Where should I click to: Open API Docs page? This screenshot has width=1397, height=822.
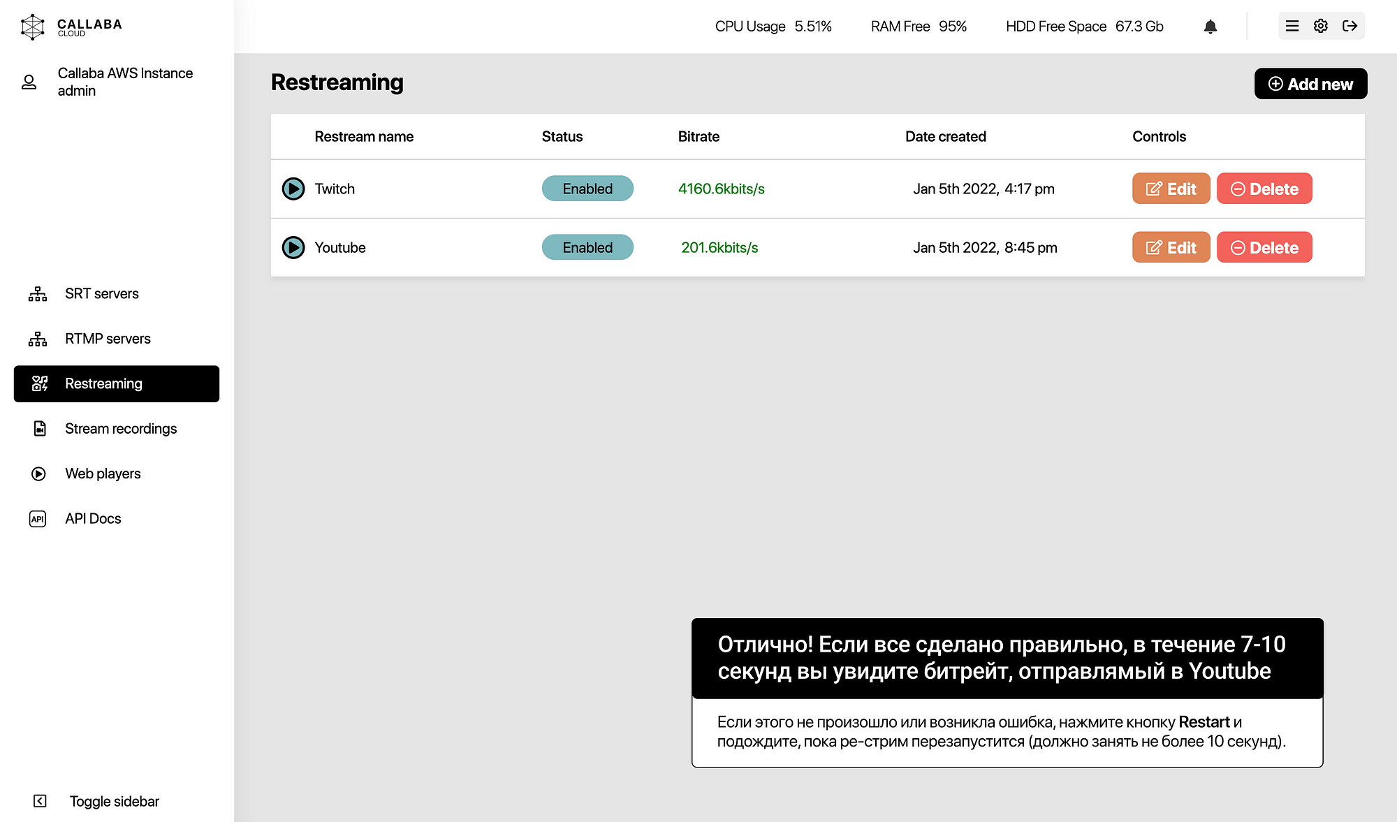click(x=93, y=519)
